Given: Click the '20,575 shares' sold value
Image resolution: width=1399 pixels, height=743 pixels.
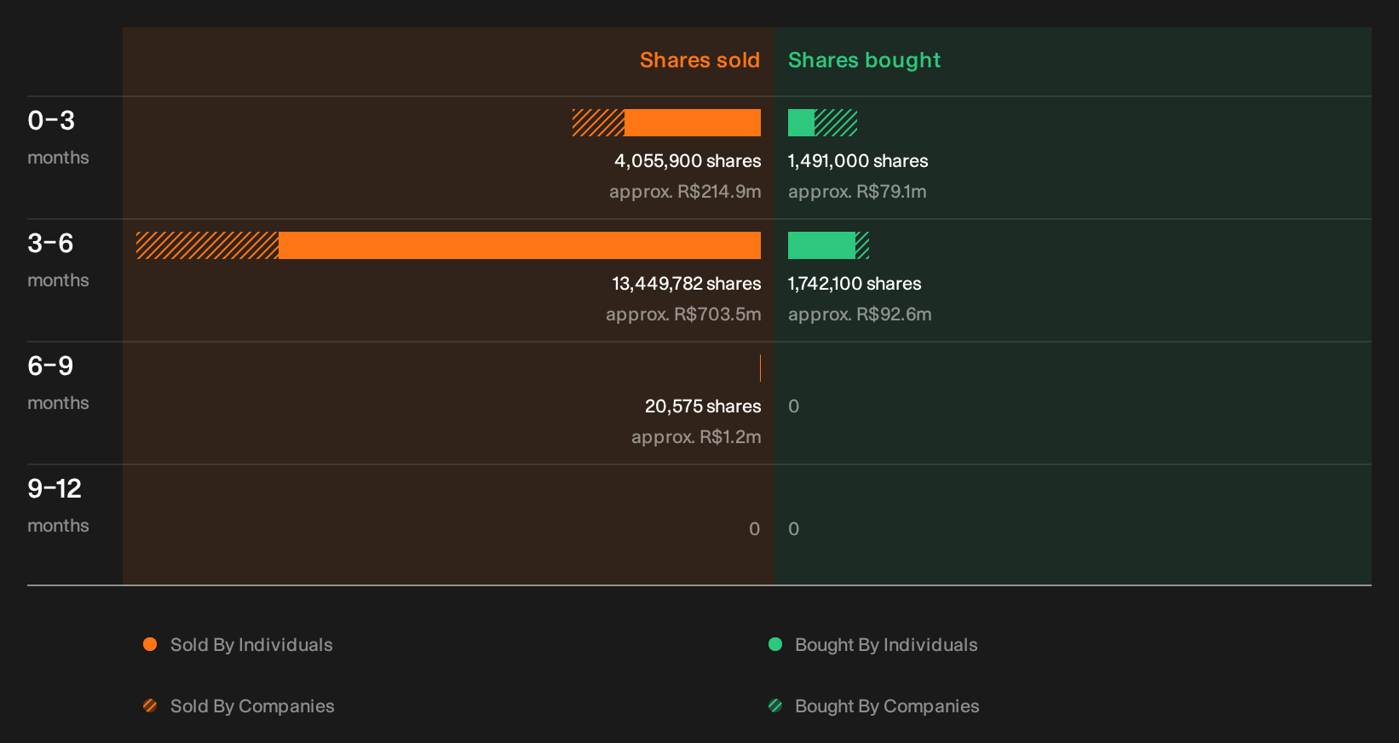Looking at the screenshot, I should [x=703, y=406].
